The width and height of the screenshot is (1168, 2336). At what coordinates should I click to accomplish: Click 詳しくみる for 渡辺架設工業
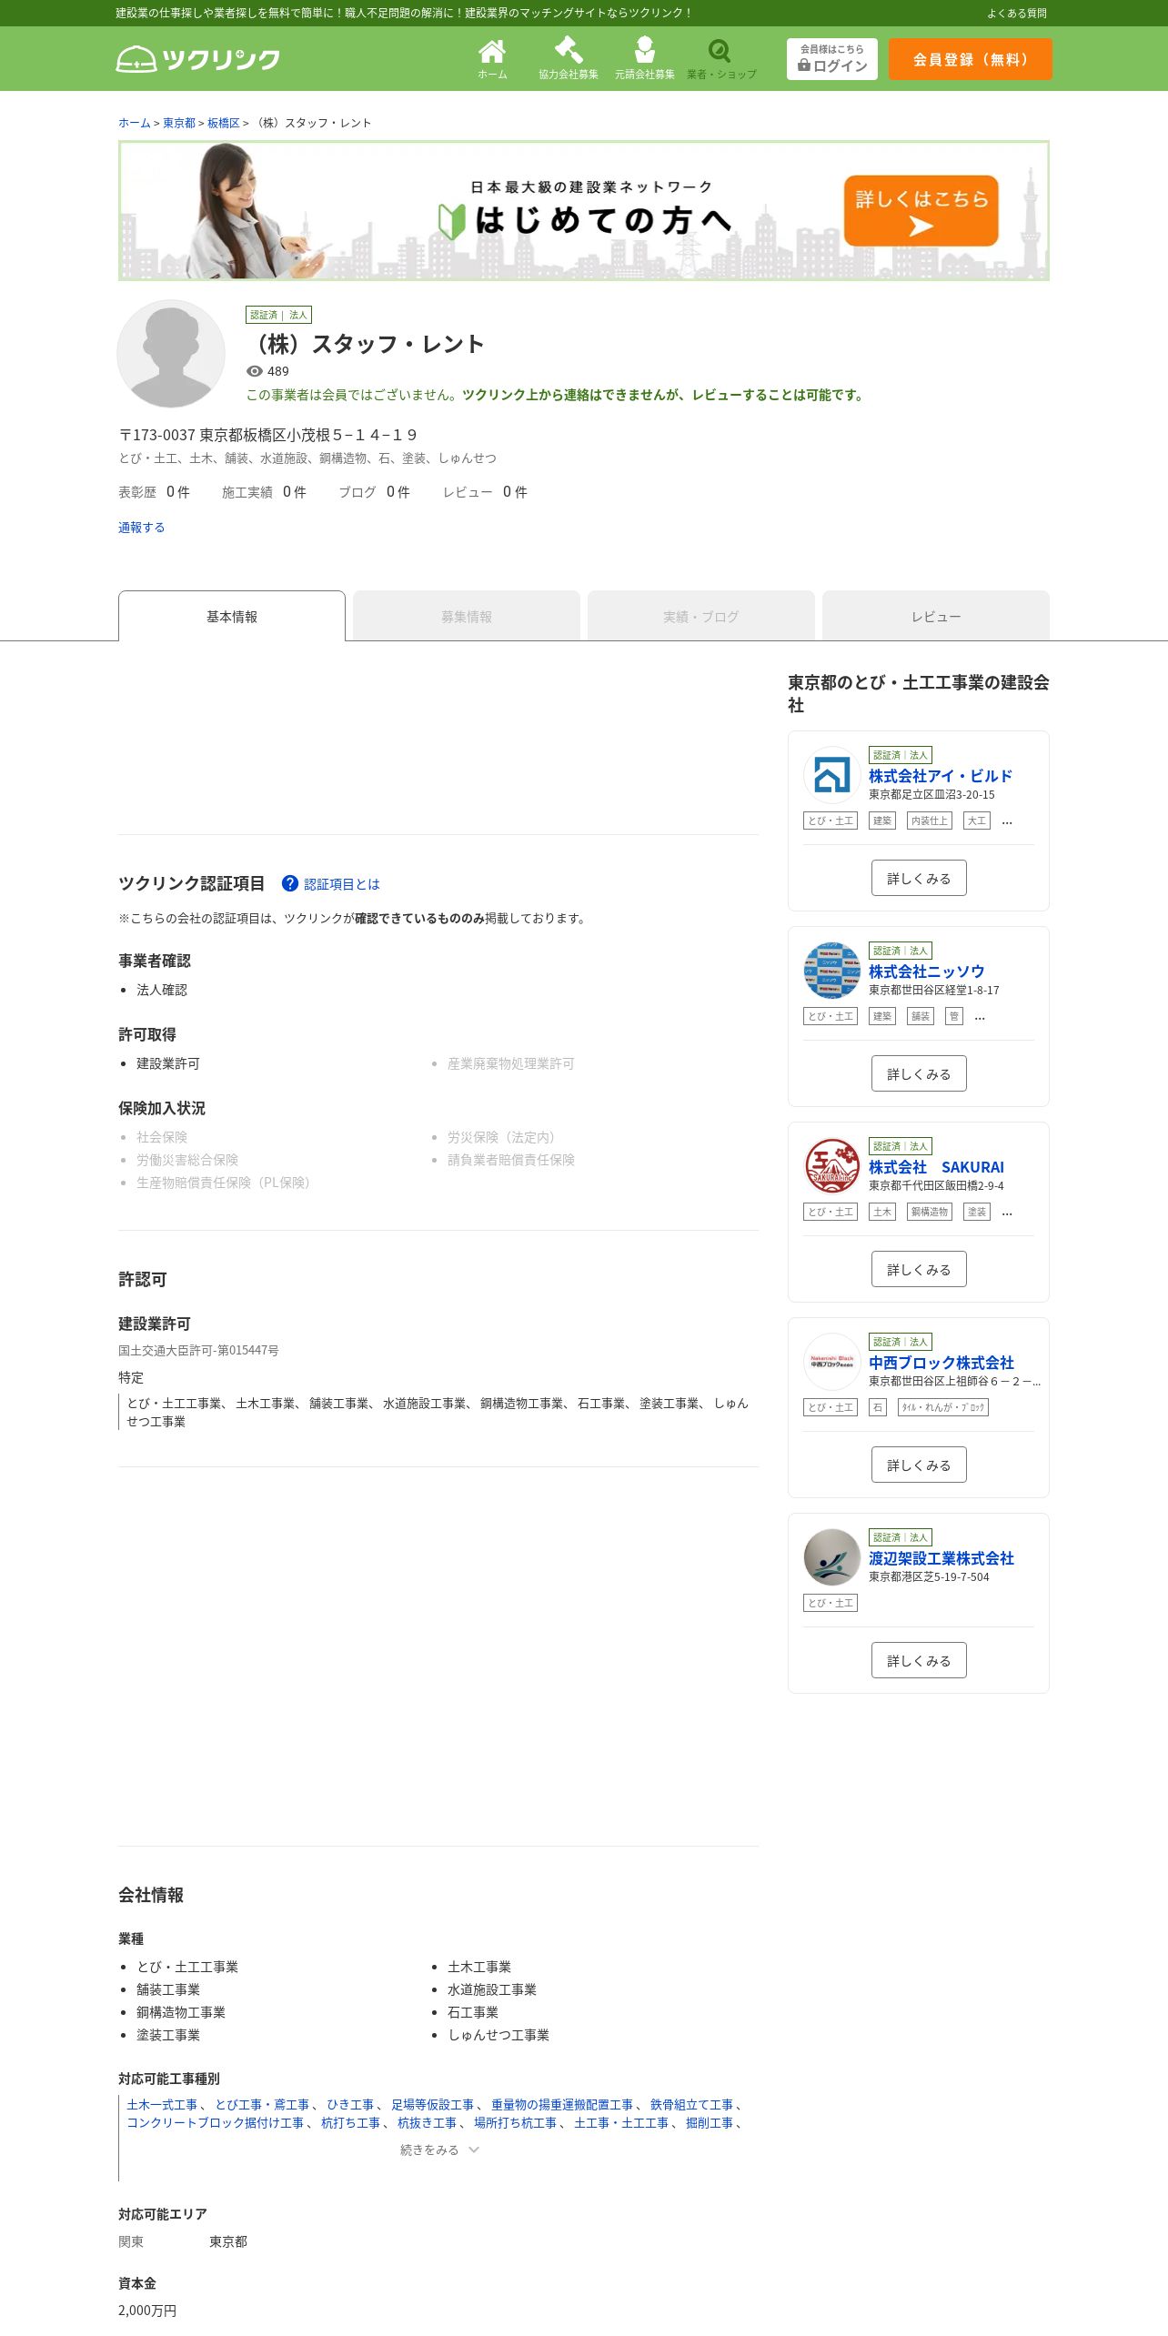(919, 1660)
